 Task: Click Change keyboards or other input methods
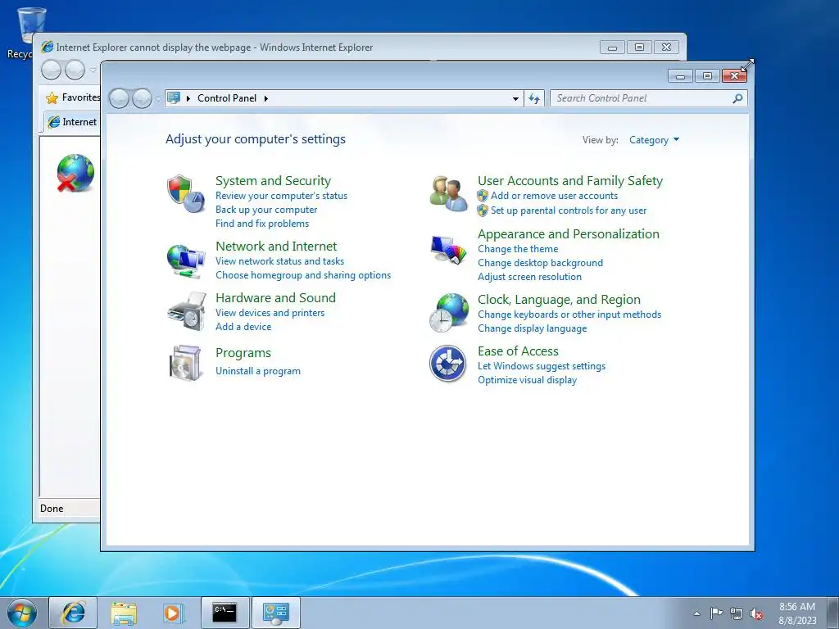click(569, 314)
